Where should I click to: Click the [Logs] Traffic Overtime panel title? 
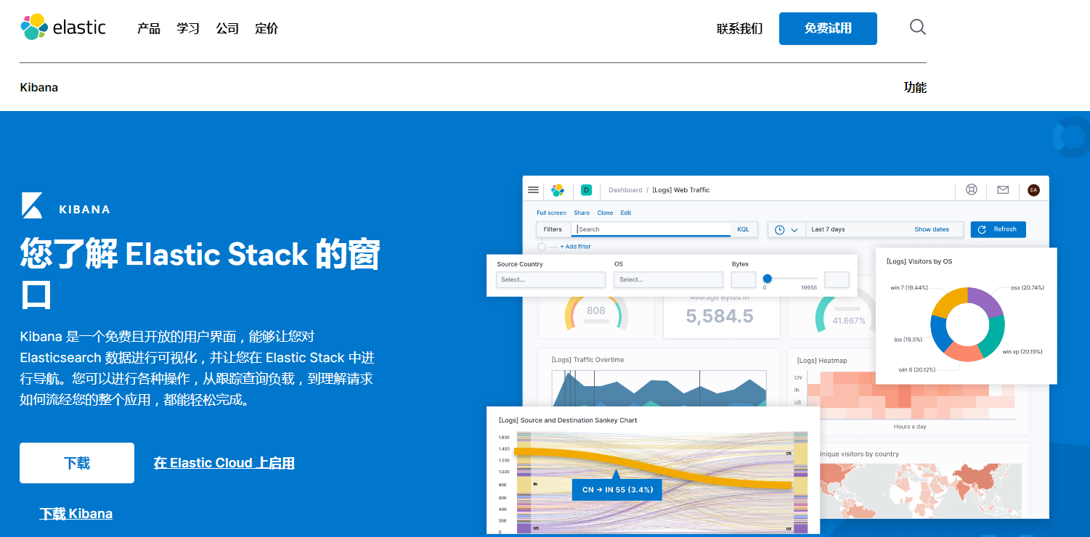pos(587,360)
